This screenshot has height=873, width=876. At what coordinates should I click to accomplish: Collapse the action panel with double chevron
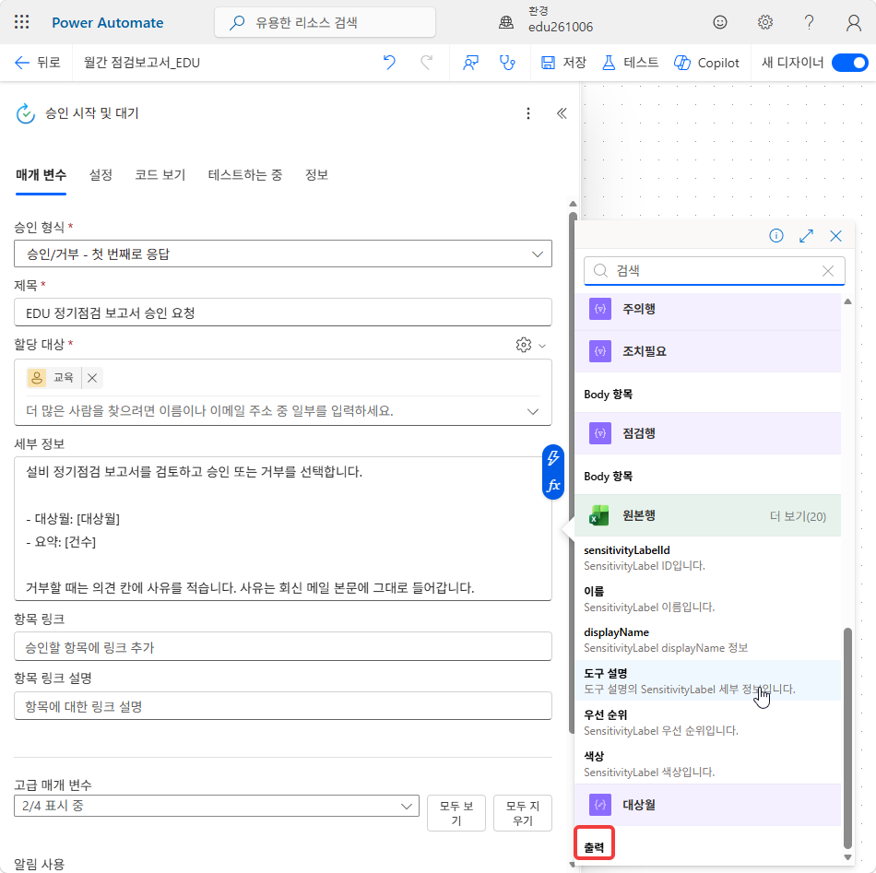tap(562, 113)
